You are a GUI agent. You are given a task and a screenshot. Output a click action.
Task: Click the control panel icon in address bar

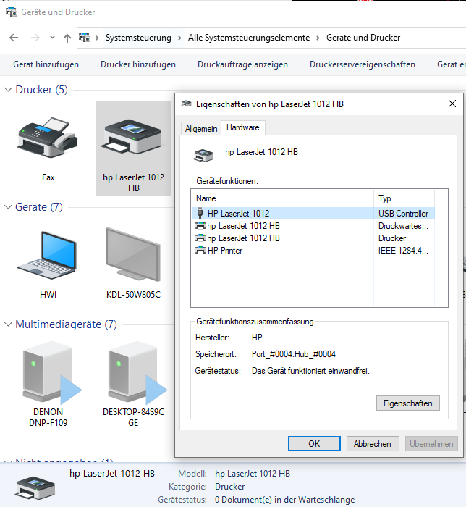(85, 38)
